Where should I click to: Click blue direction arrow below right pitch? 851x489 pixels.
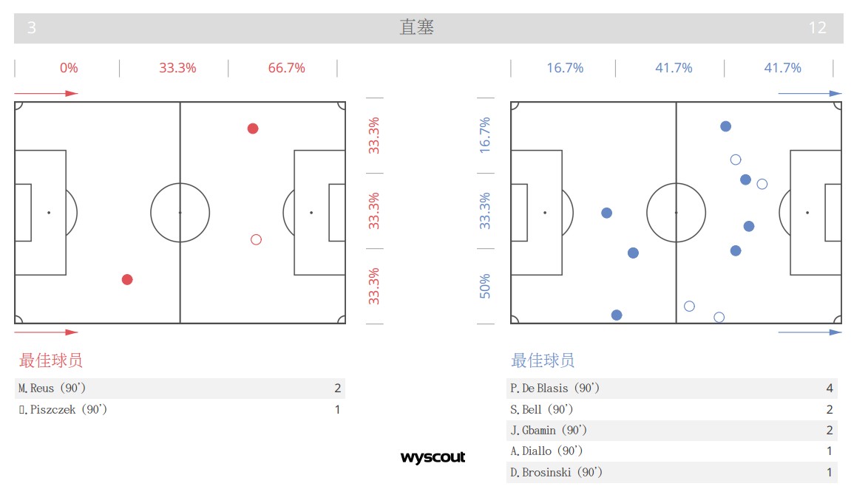pyautogui.click(x=810, y=332)
